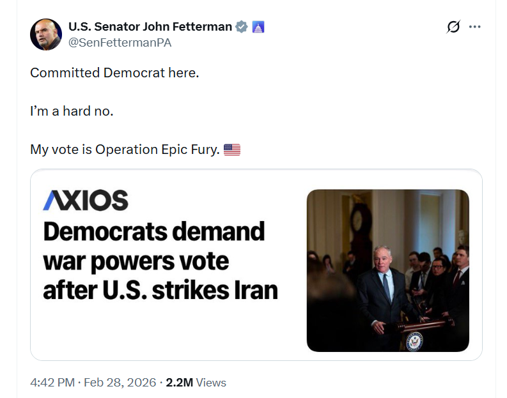Screen dimensions: 507x398
Task: Click the Grok explain-post icon
Action: coord(453,27)
